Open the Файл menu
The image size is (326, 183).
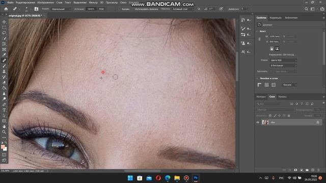[x=10, y=3]
